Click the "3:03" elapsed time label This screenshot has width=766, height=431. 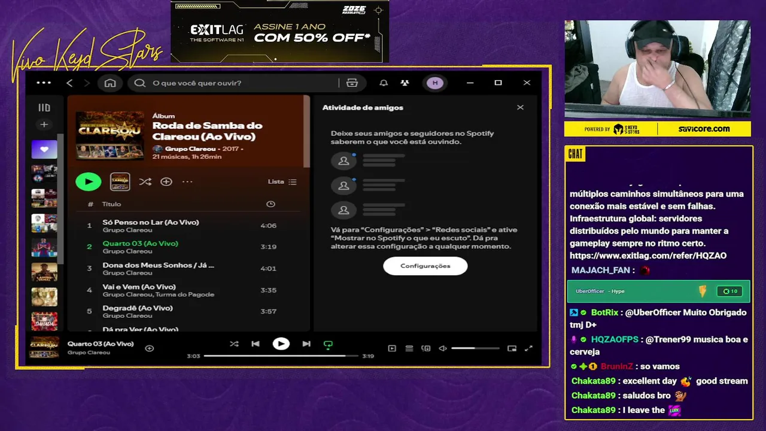pos(193,356)
